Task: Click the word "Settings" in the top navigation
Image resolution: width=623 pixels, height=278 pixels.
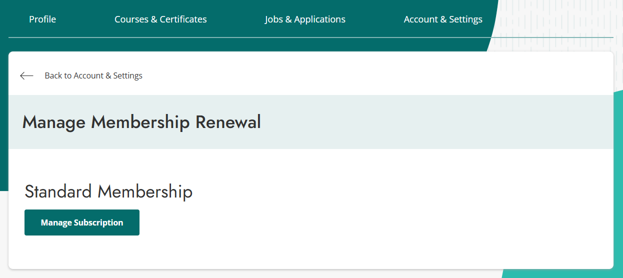Action: [x=465, y=19]
